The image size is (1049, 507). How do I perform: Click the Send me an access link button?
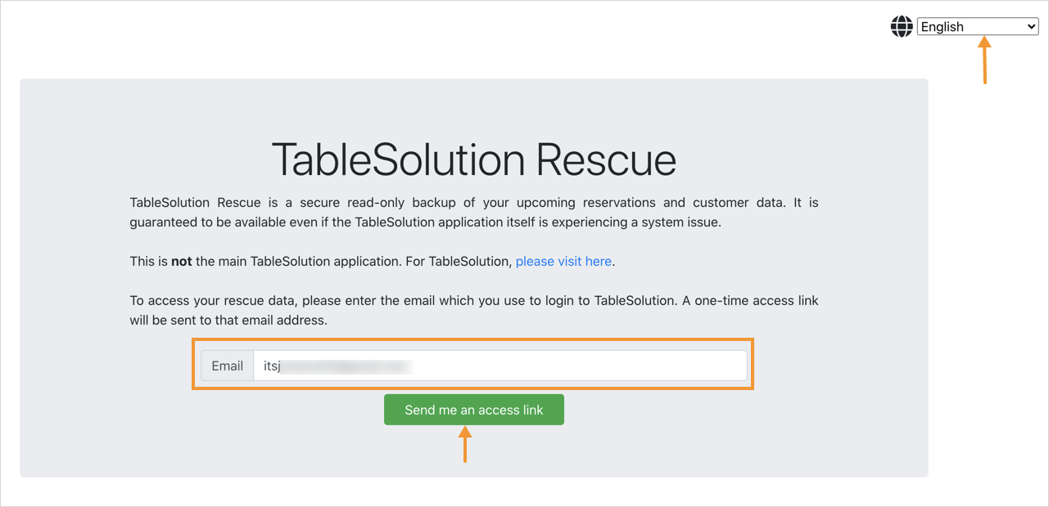474,410
